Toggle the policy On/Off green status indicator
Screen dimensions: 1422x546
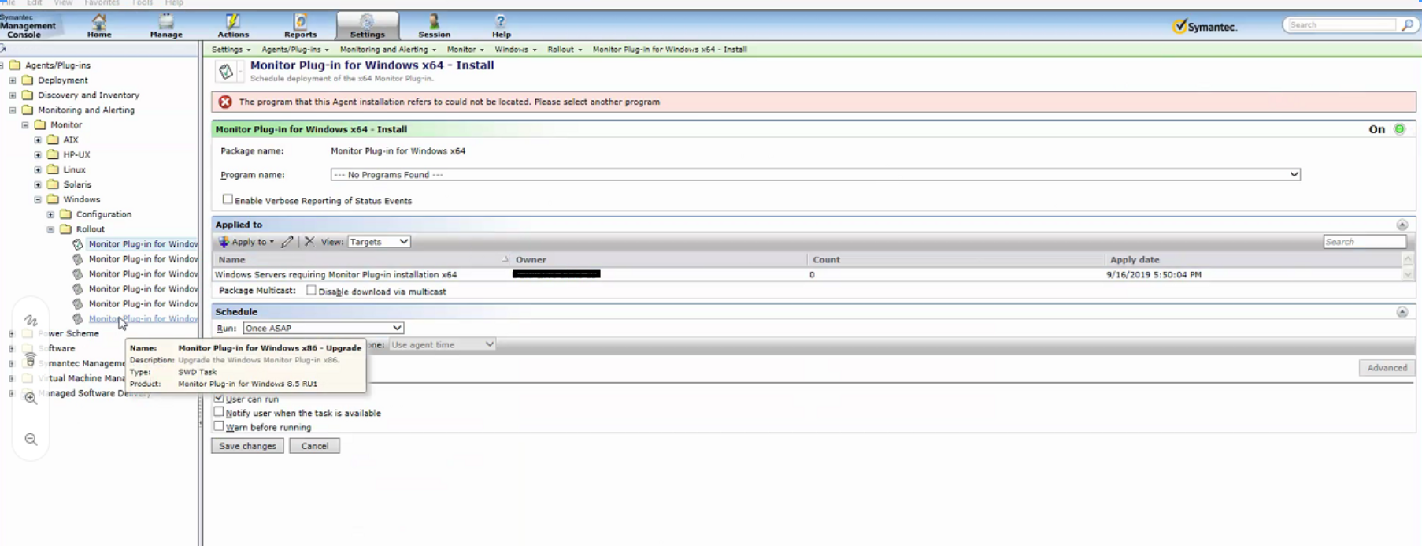tap(1399, 129)
